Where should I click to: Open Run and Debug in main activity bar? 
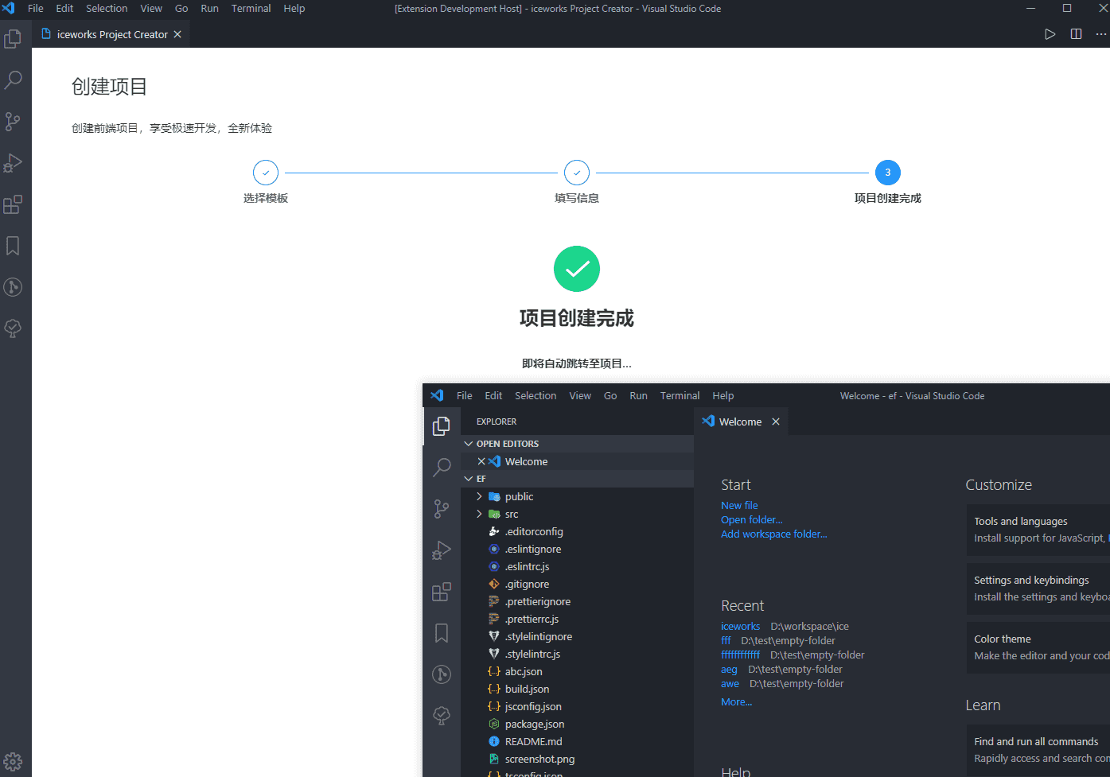click(x=13, y=162)
